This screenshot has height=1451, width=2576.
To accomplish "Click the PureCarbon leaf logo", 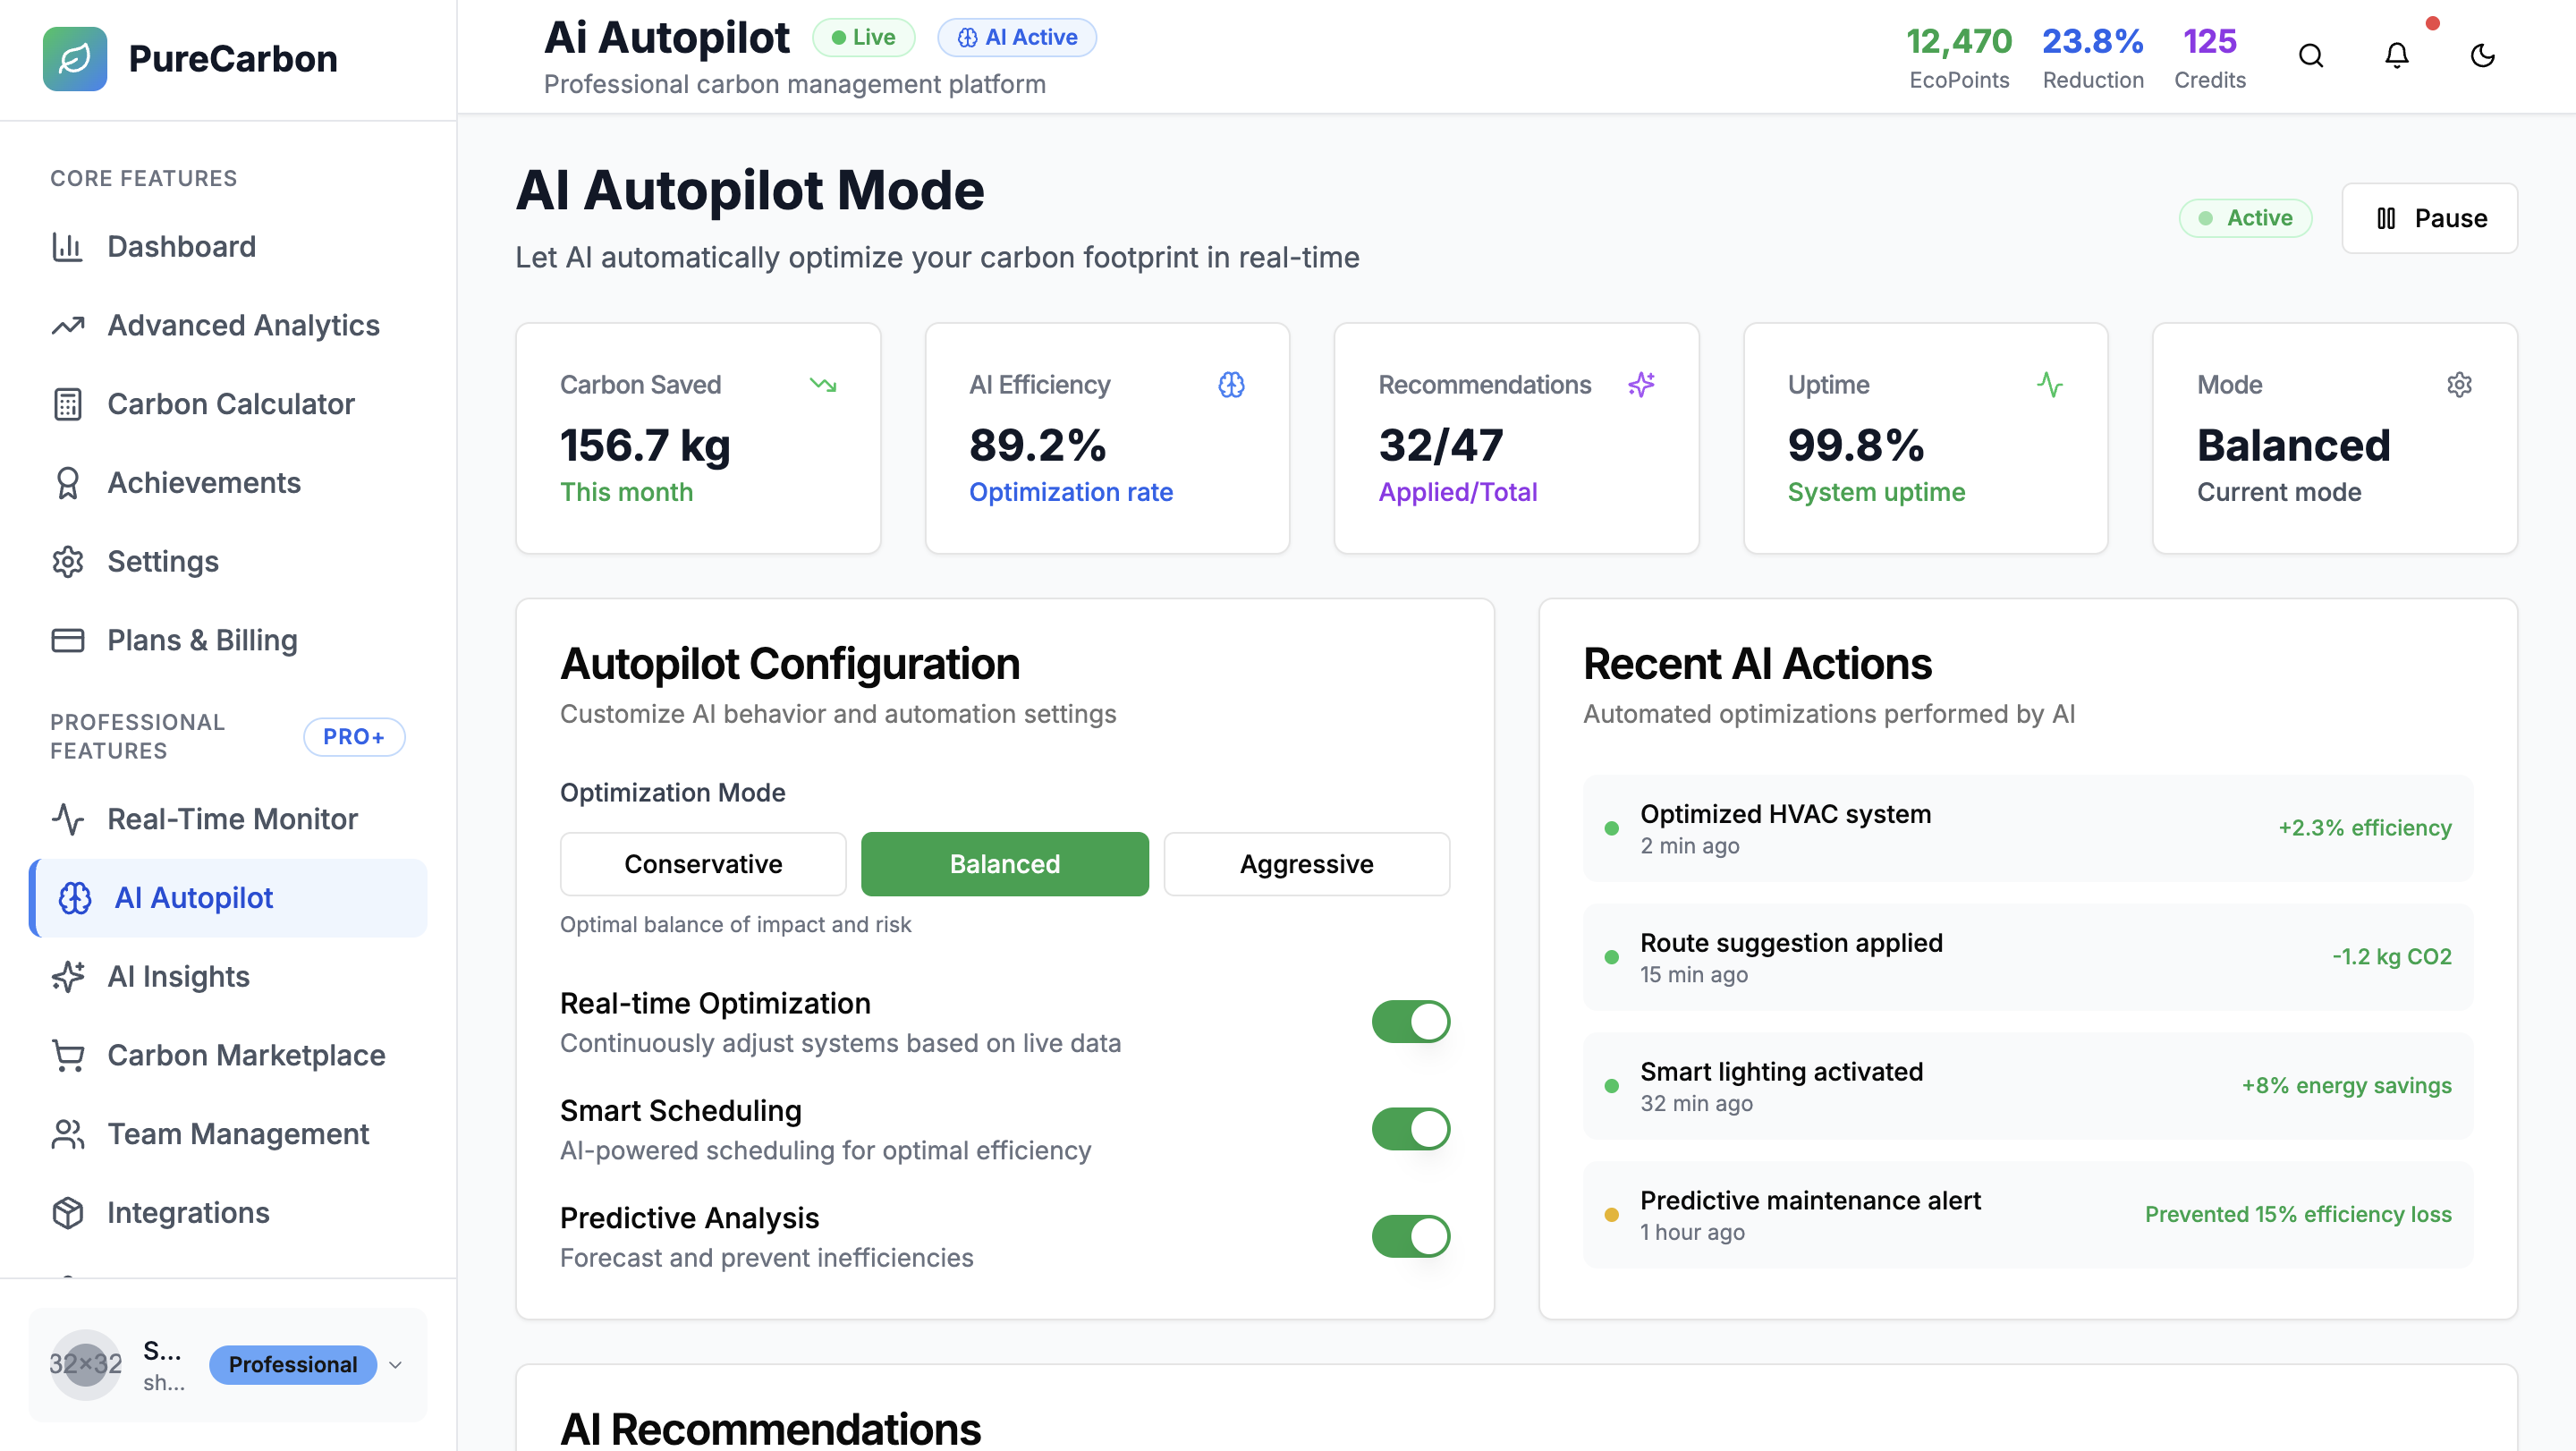I will point(75,58).
